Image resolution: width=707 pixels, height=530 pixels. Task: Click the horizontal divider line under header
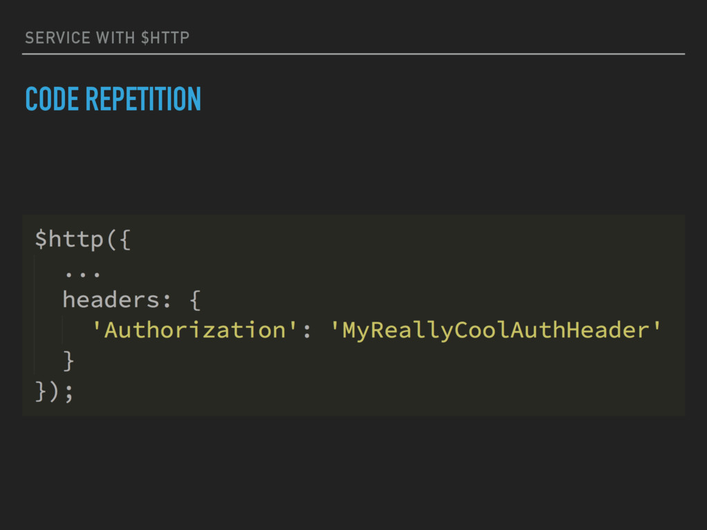pos(353,54)
